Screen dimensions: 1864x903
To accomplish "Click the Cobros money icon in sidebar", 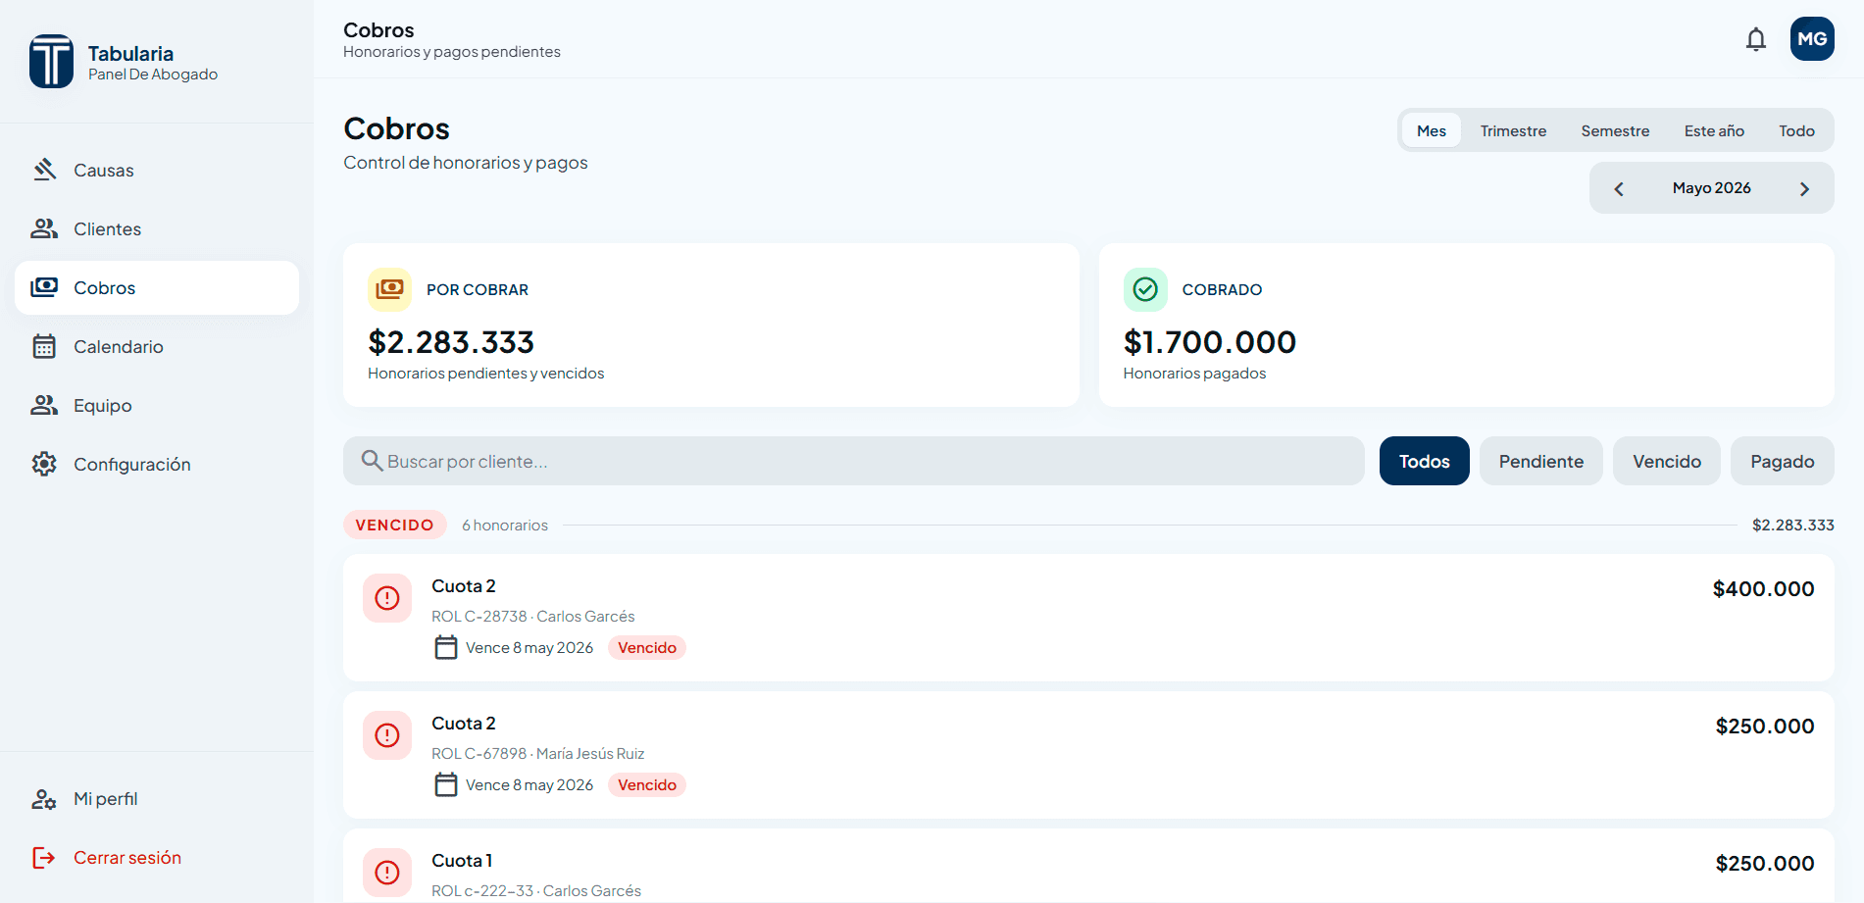I will [x=44, y=287].
